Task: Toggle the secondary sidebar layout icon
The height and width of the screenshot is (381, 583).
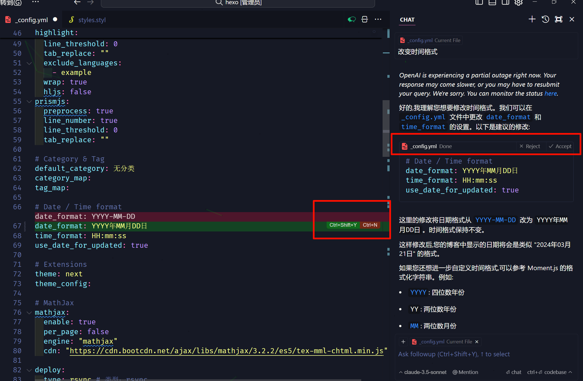Action: tap(505, 3)
